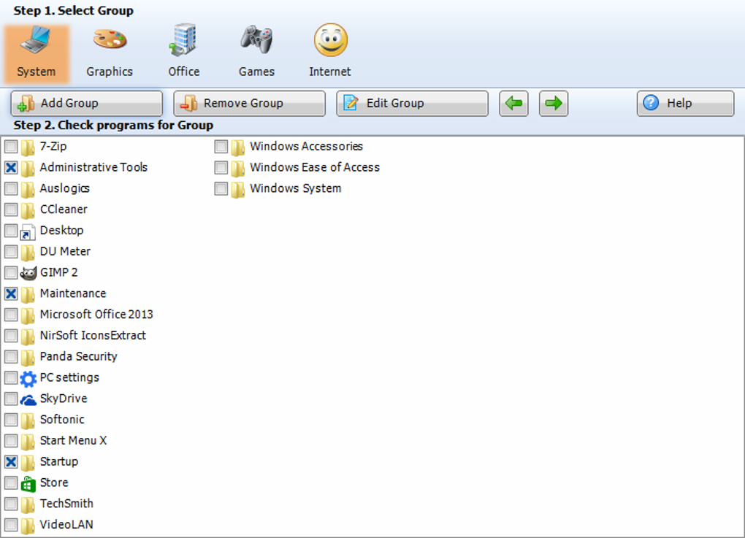The height and width of the screenshot is (538, 745).
Task: Check the Windows System checkbox
Action: coord(221,188)
